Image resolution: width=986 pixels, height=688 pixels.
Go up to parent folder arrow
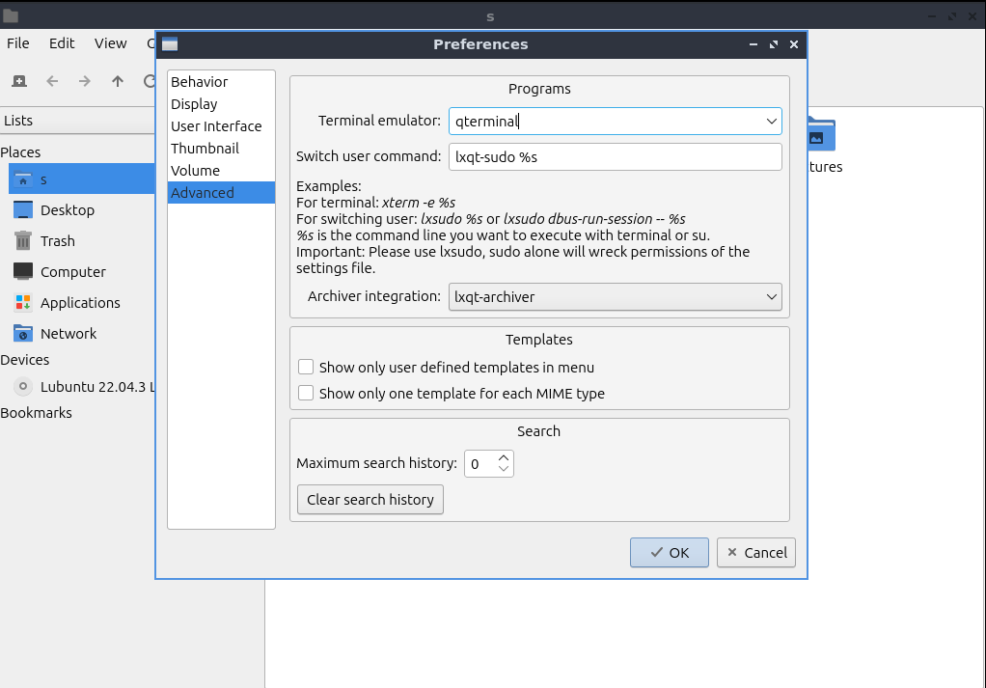point(118,82)
